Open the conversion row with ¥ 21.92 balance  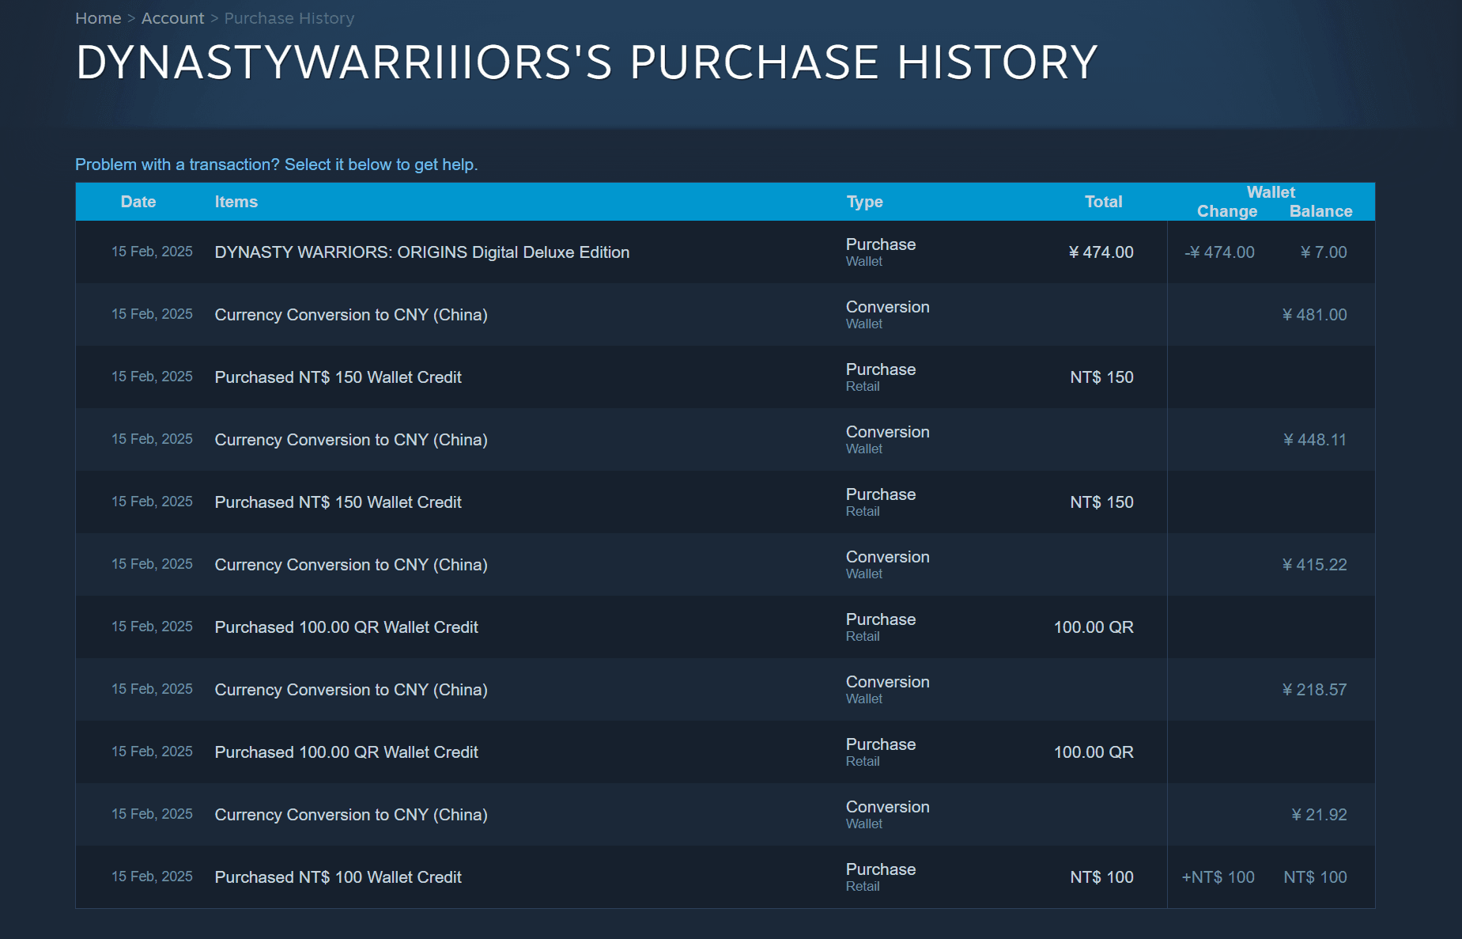(x=725, y=815)
